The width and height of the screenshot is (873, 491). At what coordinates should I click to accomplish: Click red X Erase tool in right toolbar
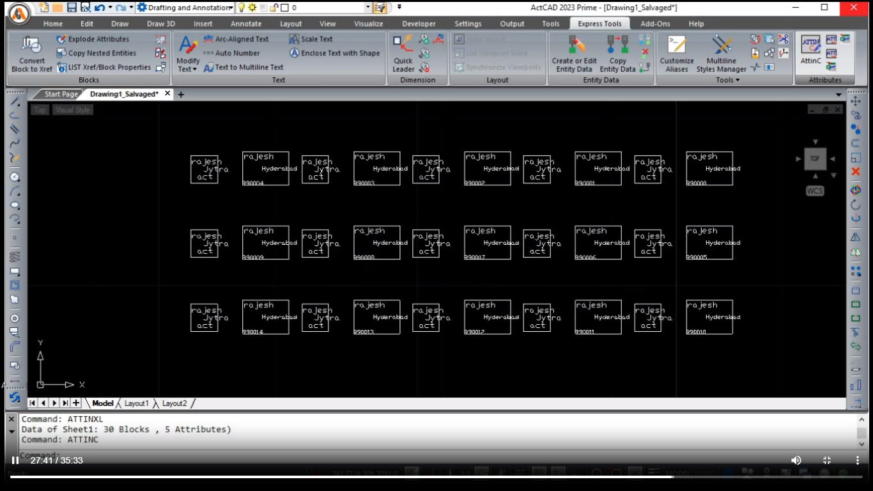click(x=856, y=172)
